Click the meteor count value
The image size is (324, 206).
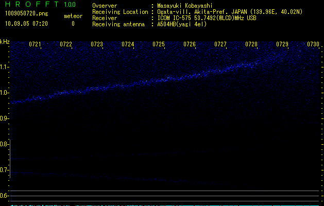click(x=73, y=24)
